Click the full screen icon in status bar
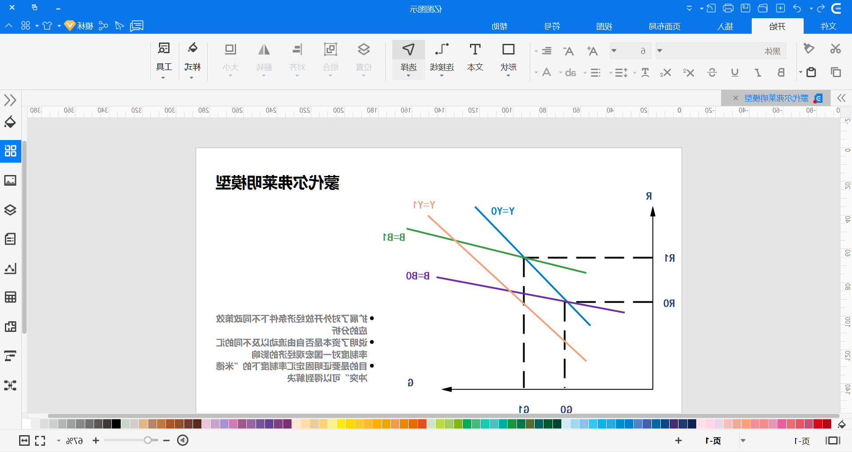The image size is (852, 452). click(40, 440)
